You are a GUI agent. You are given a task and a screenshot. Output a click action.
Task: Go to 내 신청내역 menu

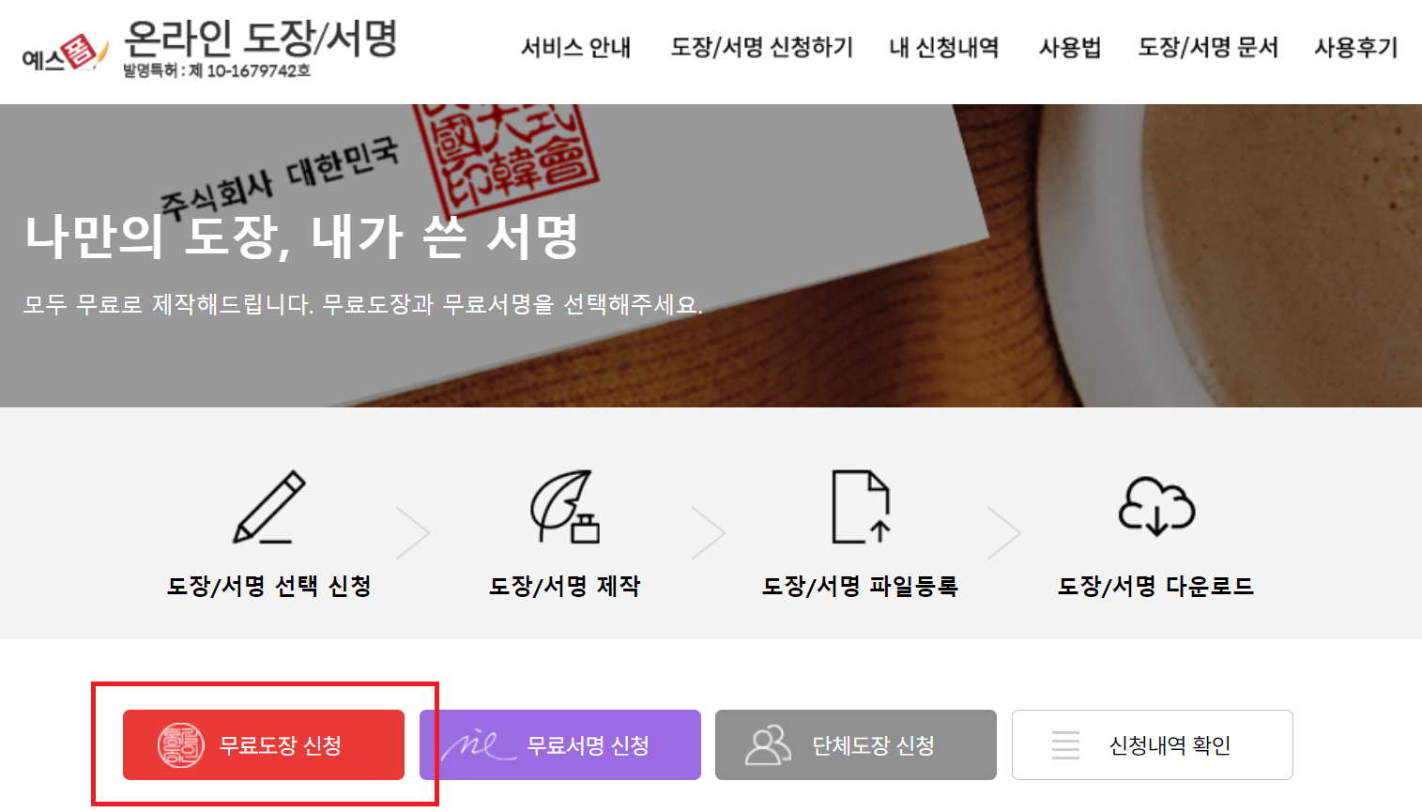[x=944, y=47]
